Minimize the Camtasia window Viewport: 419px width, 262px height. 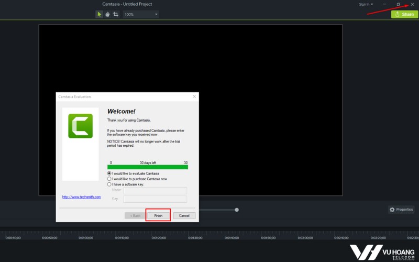[384, 4]
